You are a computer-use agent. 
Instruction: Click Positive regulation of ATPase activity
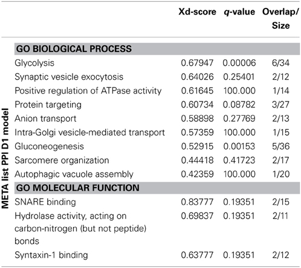click(x=88, y=91)
